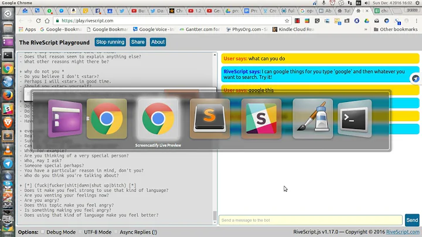
Task: Open the PhysOrg.com bookmark
Action: (247, 29)
